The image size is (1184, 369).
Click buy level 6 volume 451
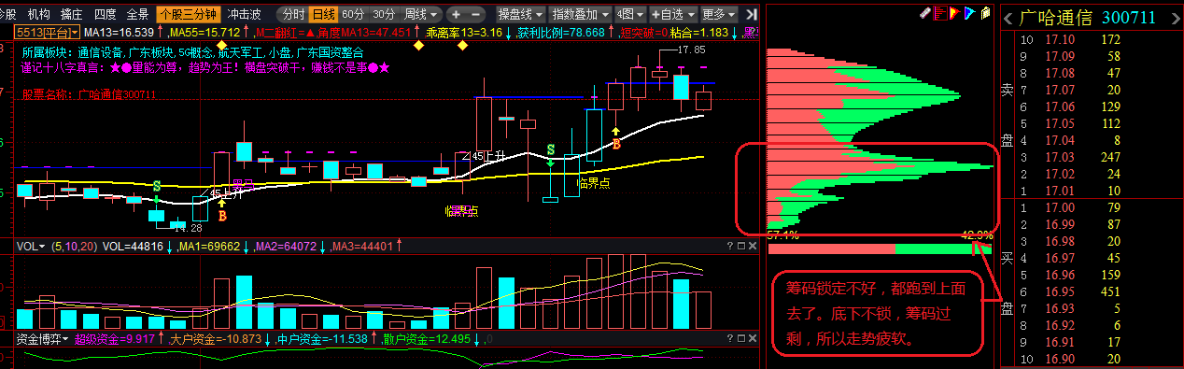tap(1109, 291)
